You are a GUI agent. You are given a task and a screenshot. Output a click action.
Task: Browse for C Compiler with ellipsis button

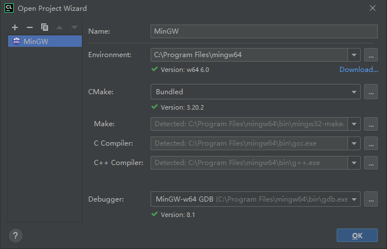tap(371, 143)
